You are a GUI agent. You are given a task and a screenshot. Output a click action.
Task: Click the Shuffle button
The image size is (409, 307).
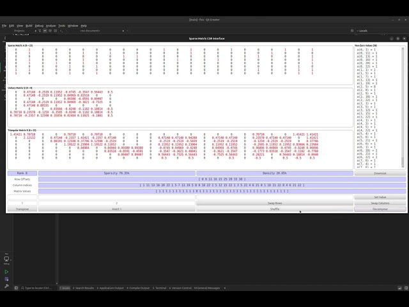[x=275, y=209]
